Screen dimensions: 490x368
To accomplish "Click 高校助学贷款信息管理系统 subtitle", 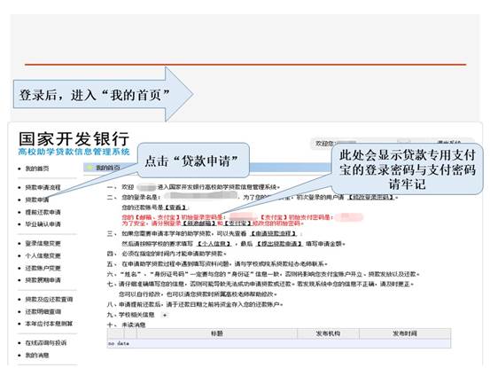I will (x=74, y=153).
